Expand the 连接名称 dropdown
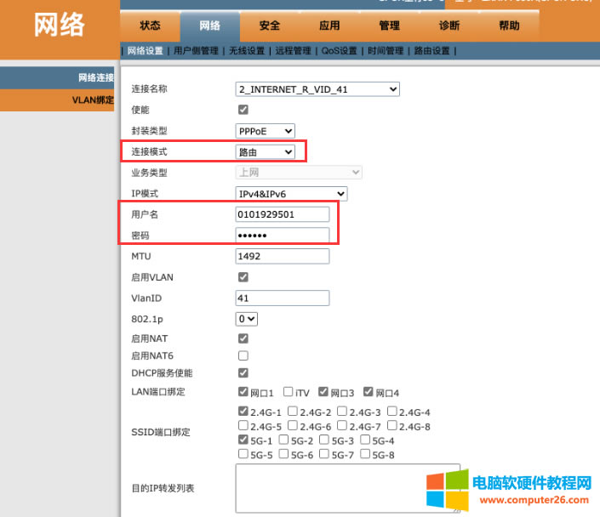 (317, 88)
